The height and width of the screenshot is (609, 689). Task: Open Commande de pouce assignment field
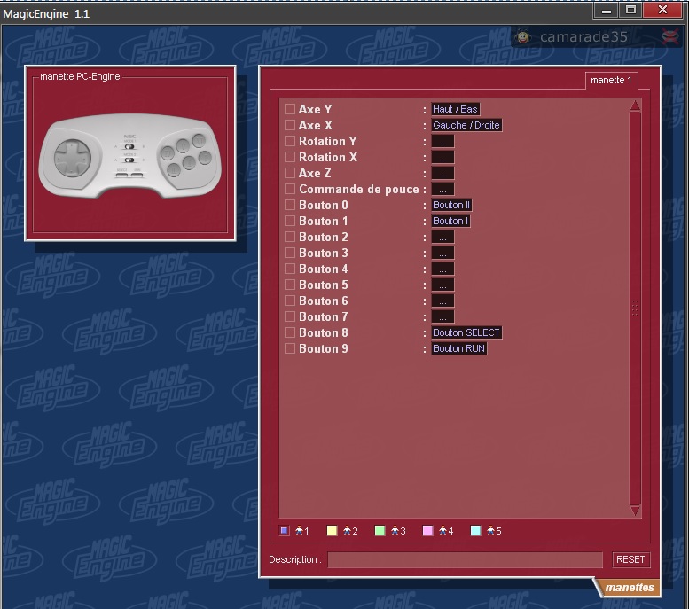pyautogui.click(x=442, y=189)
